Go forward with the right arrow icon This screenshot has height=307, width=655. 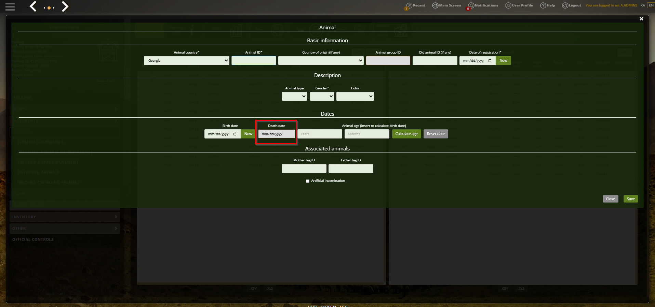tap(65, 6)
